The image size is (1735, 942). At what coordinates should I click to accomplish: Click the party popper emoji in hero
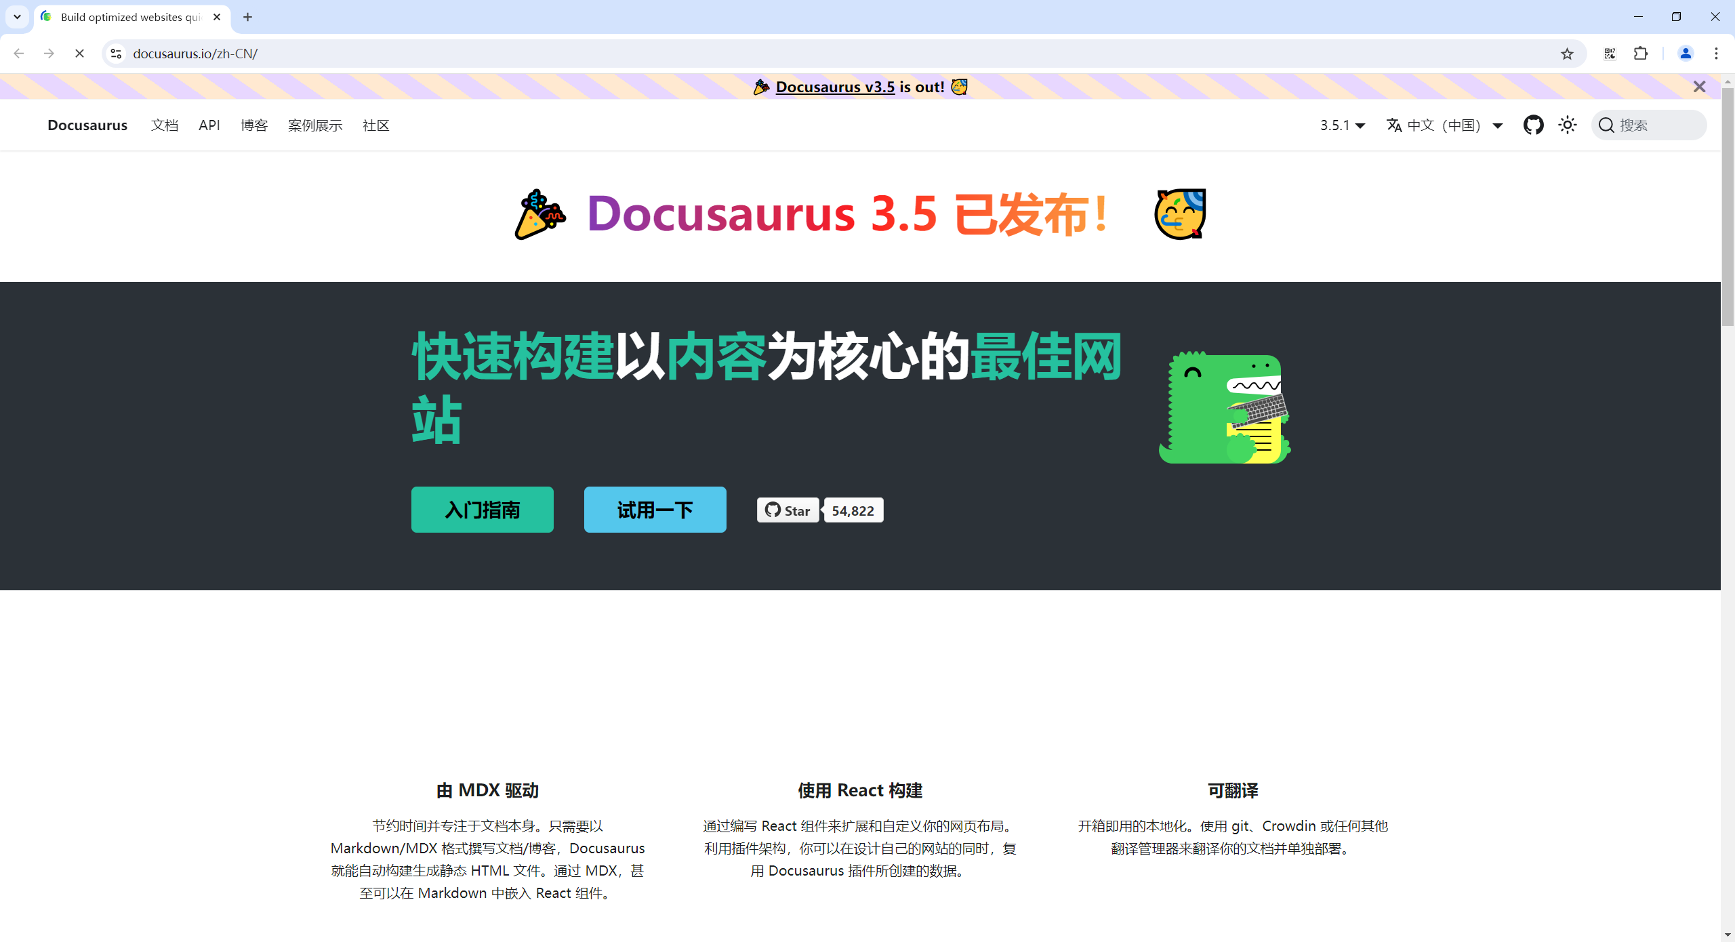point(539,214)
